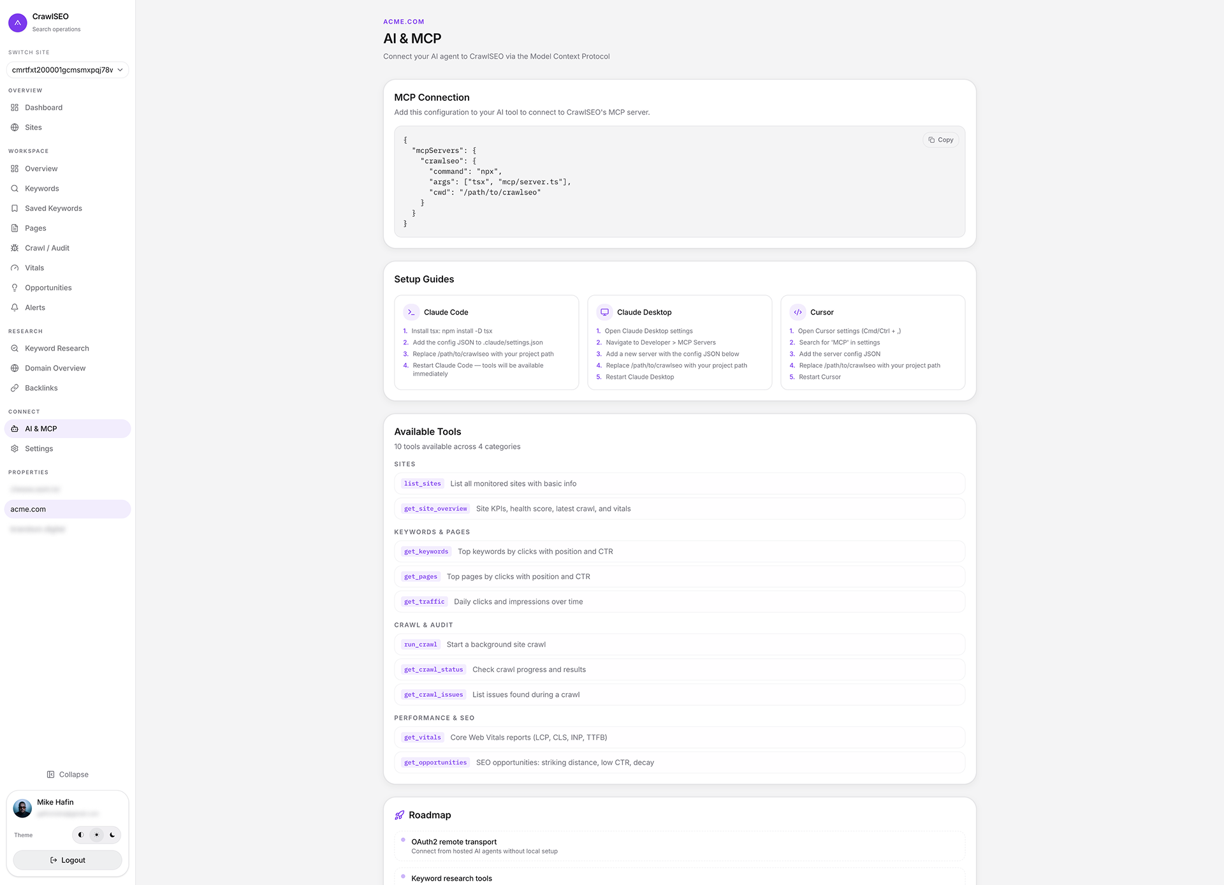Click the Saved Keywords bookmark icon
1224x885 pixels.
point(15,208)
